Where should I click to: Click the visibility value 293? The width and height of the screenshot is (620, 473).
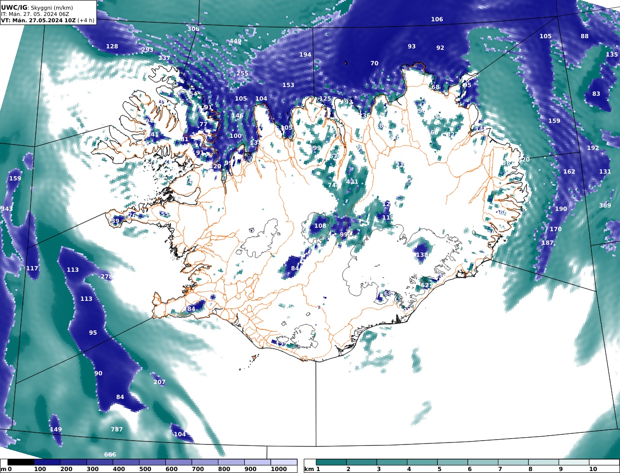tap(147, 50)
